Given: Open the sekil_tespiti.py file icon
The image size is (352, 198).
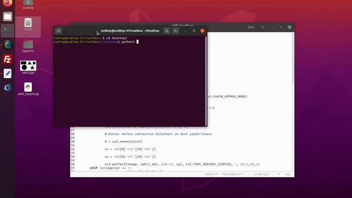Looking at the screenshot, I should [28, 89].
